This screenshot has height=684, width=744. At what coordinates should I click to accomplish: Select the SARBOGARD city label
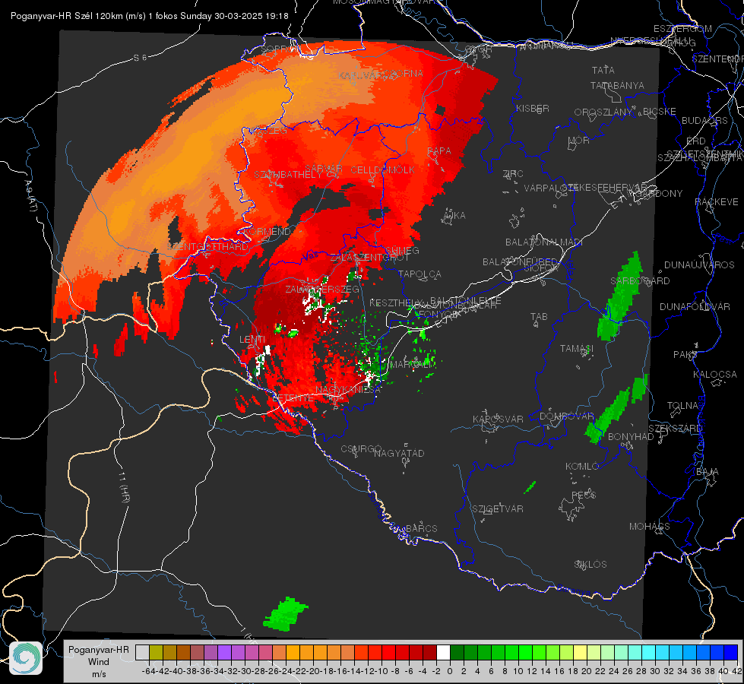640,280
